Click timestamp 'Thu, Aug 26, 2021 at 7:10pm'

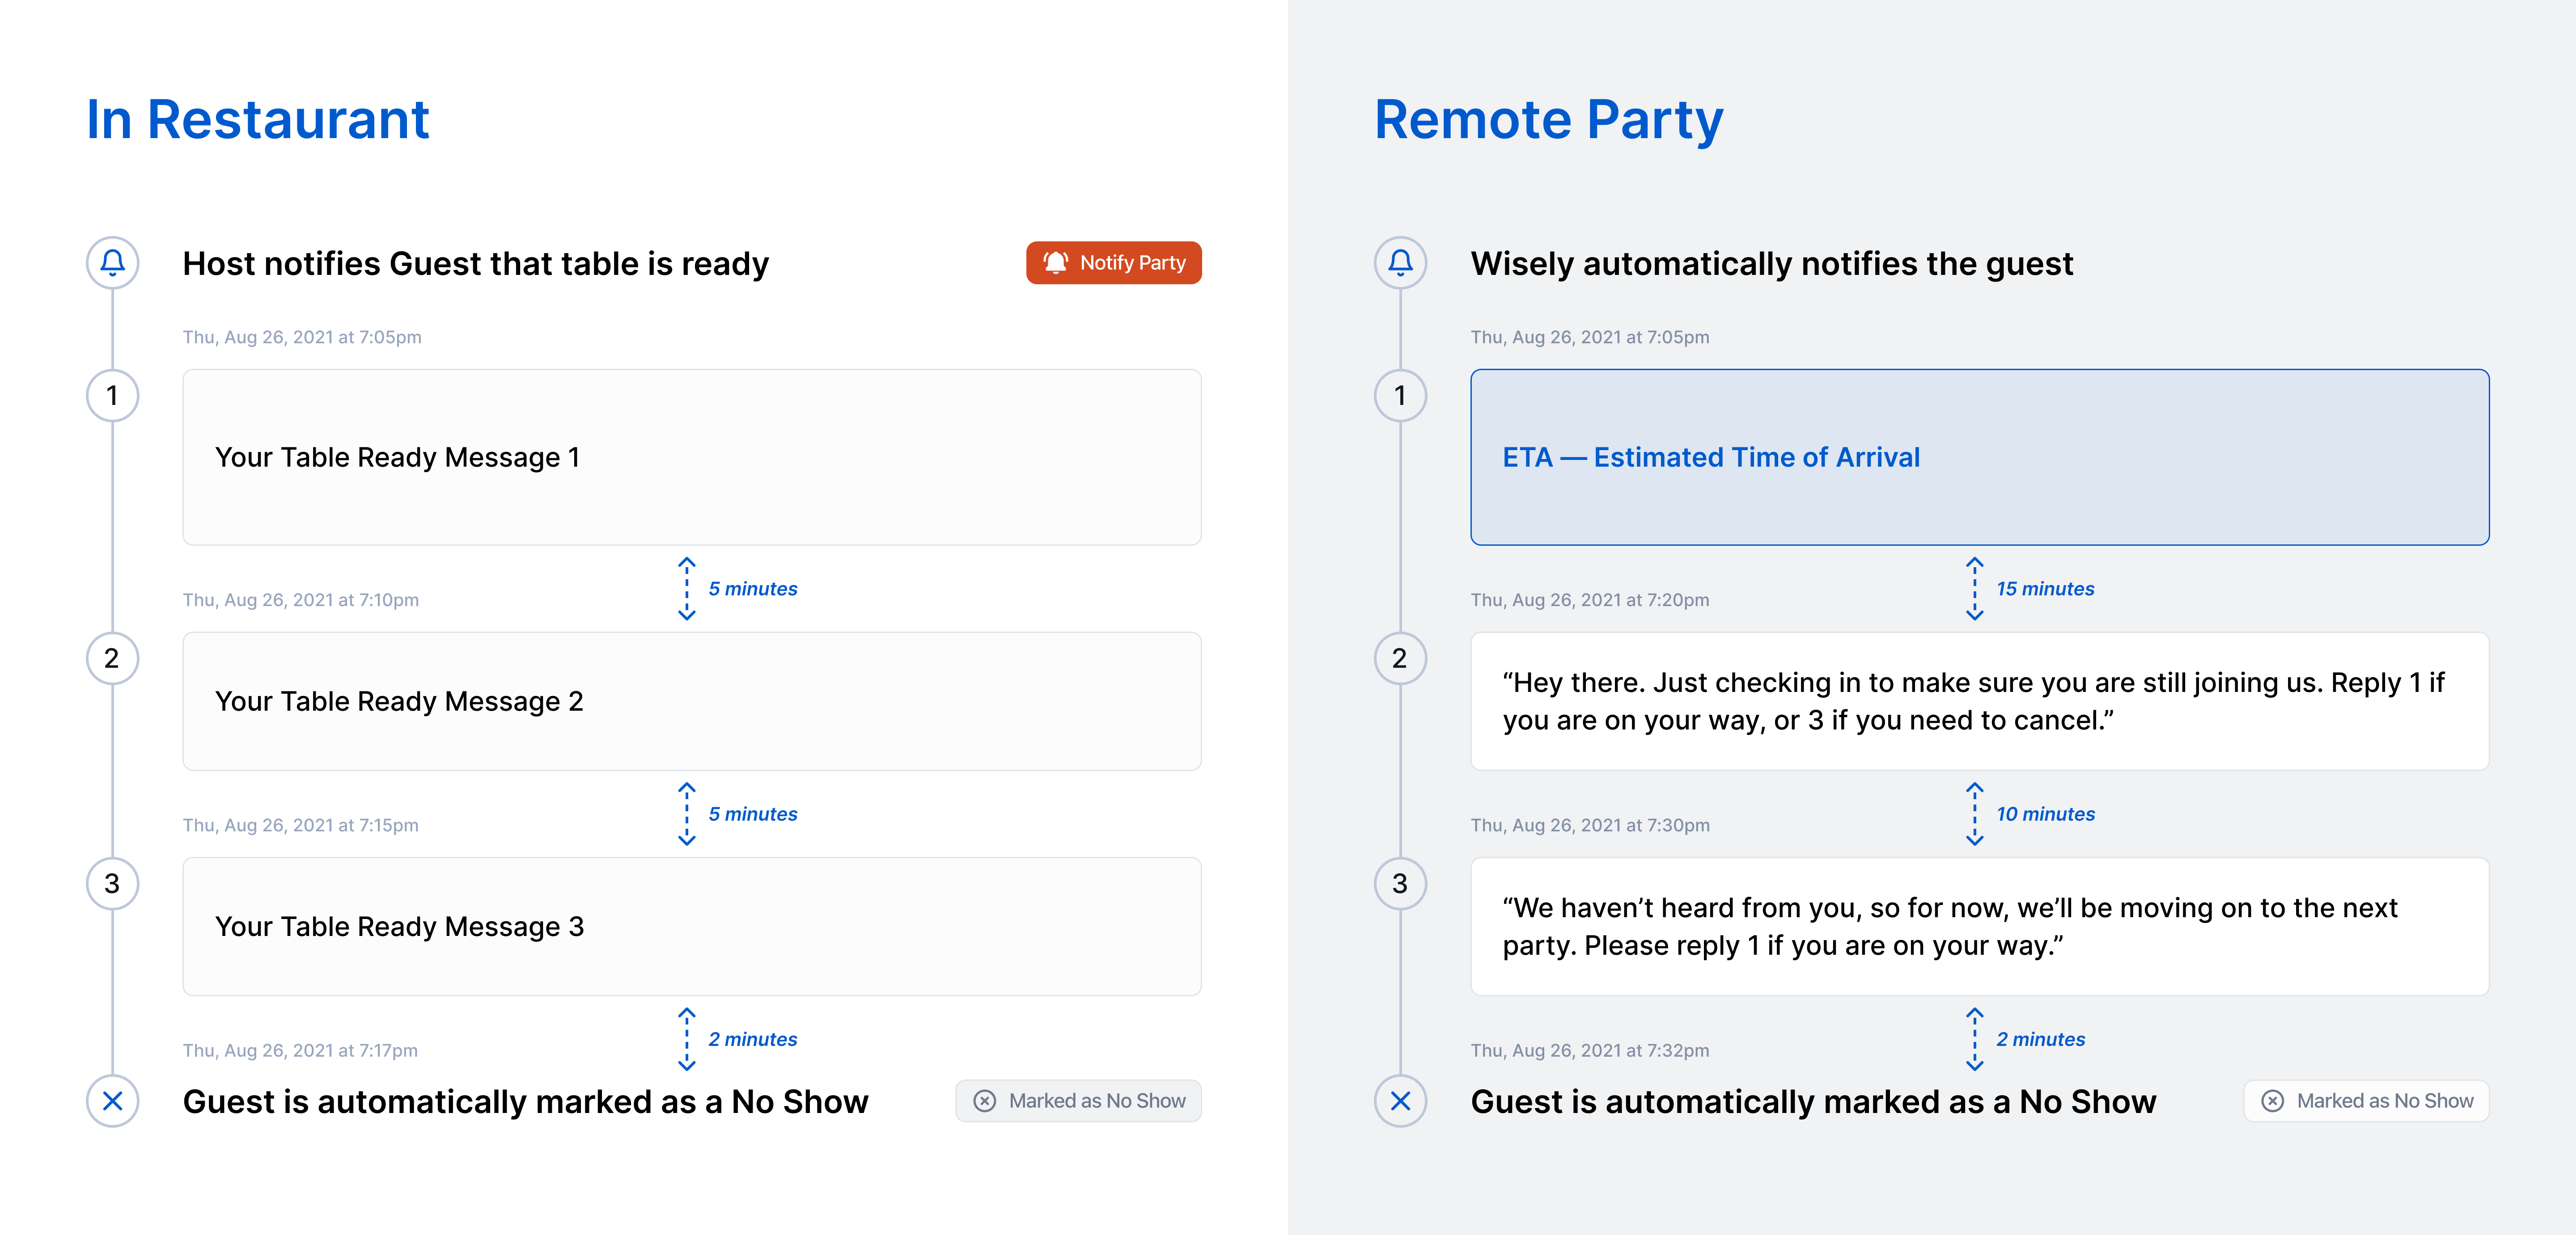coord(301,599)
